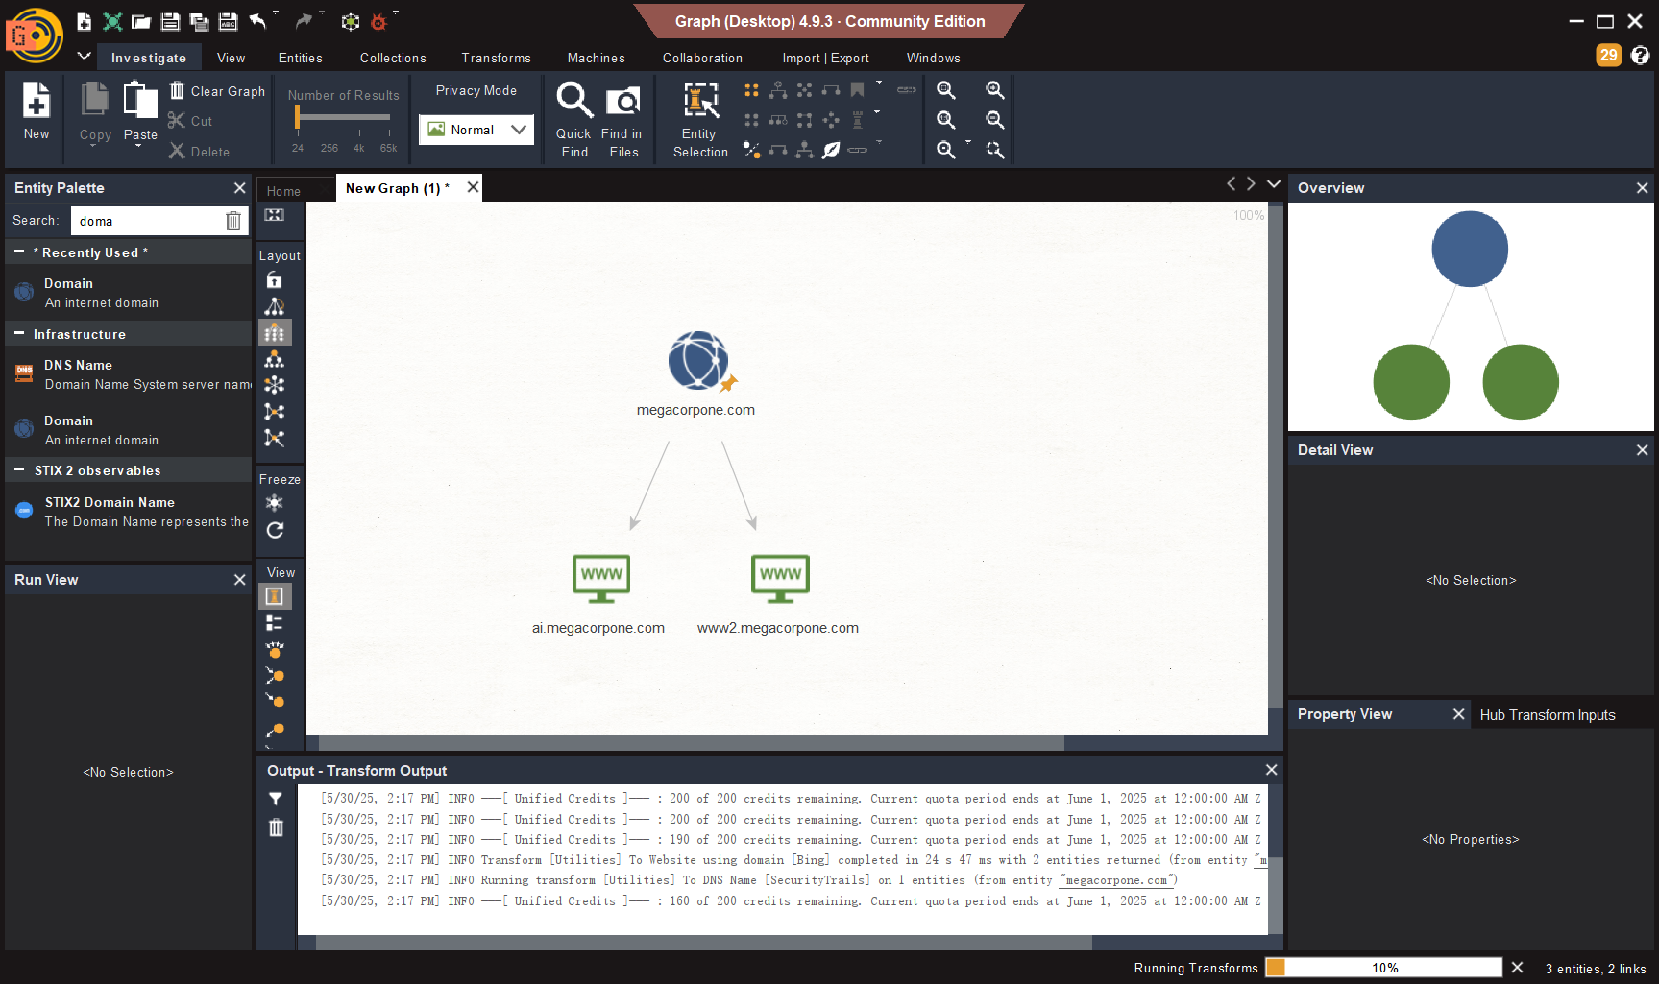Cancel running transforms with X button
This screenshot has width=1659, height=984.
[x=1518, y=968]
